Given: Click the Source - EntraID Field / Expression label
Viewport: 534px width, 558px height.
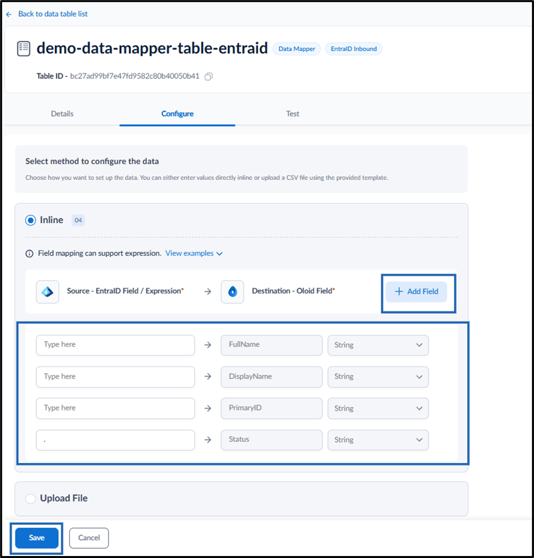Looking at the screenshot, I should 125,291.
